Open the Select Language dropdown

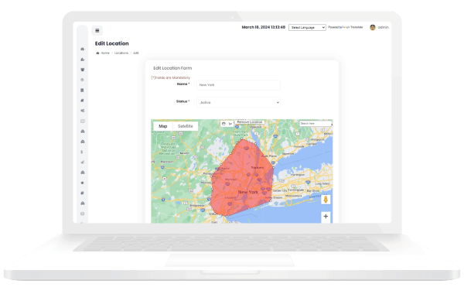pyautogui.click(x=307, y=28)
